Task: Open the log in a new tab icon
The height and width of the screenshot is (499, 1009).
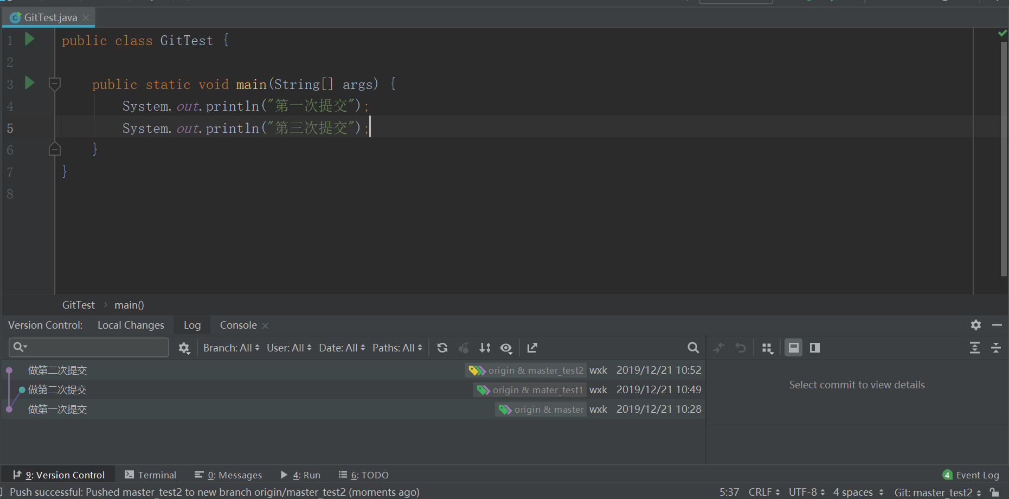Action: click(532, 348)
